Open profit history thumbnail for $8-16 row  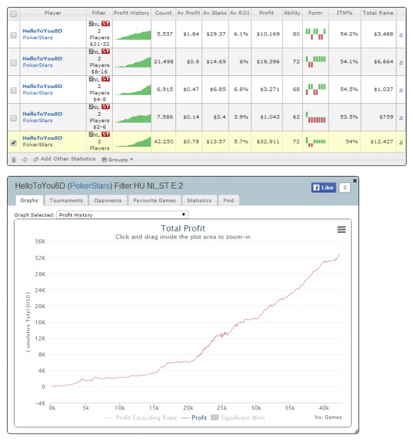133,63
